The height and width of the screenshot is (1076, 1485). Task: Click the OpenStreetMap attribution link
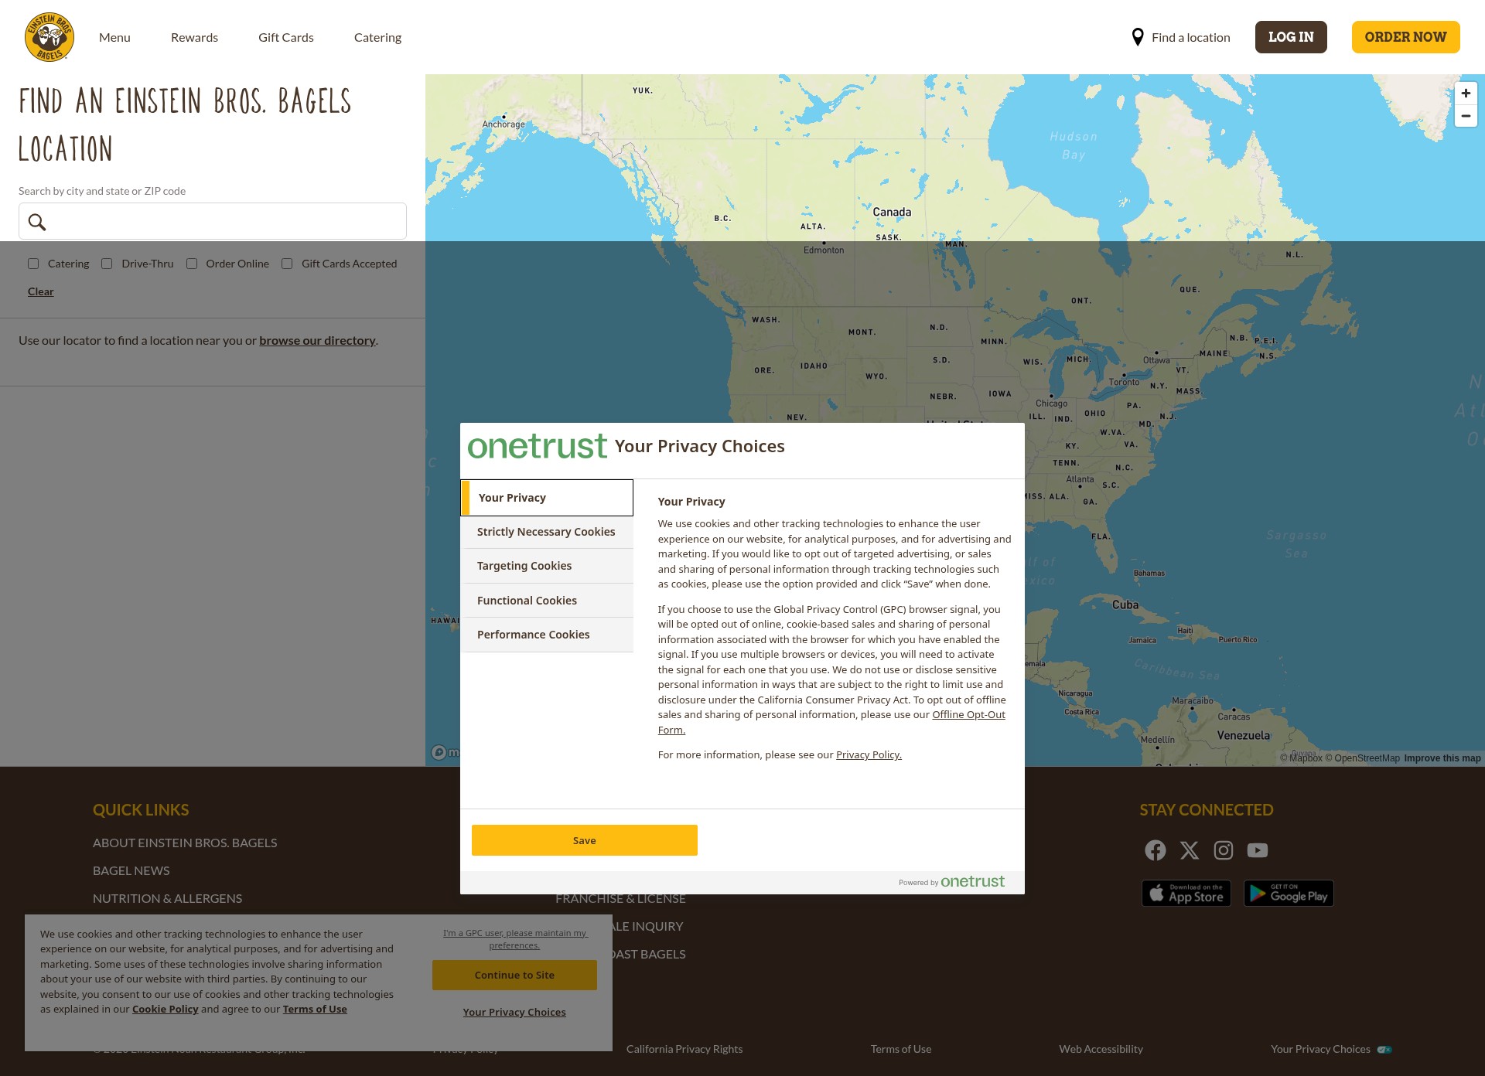1363,758
